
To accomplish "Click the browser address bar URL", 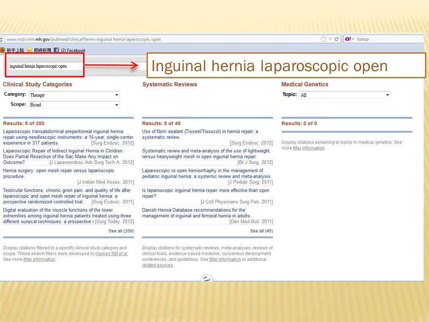I will 84,39.
